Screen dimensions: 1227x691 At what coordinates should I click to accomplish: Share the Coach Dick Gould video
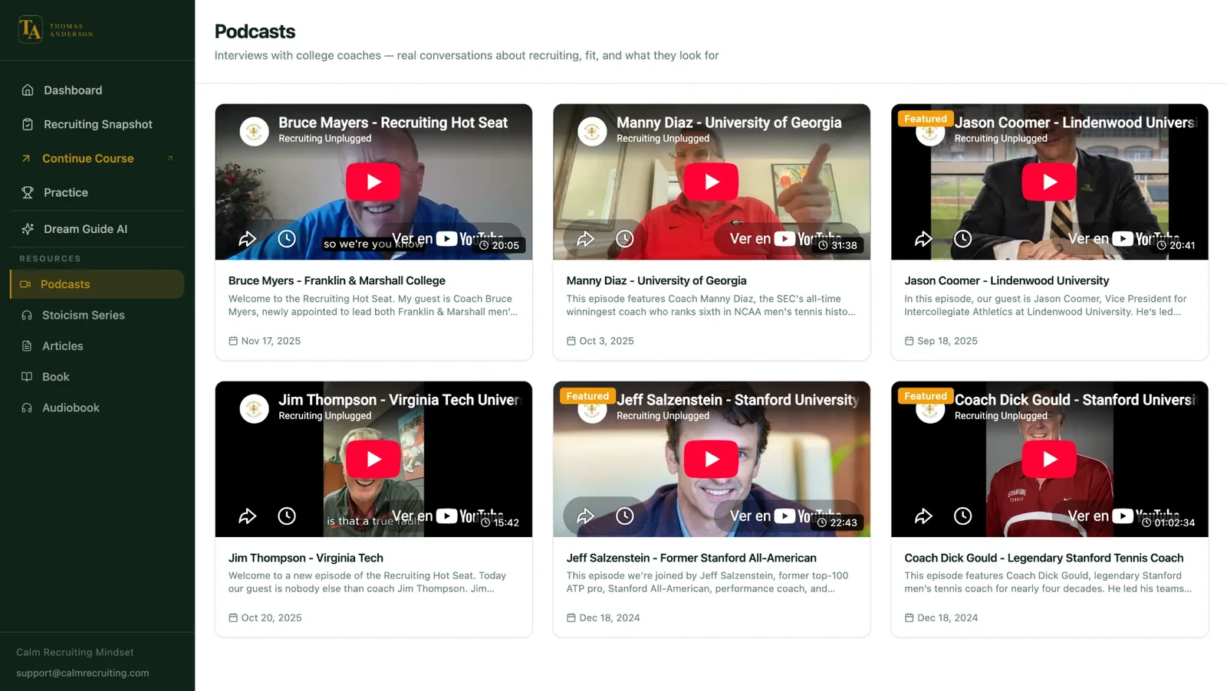click(923, 516)
